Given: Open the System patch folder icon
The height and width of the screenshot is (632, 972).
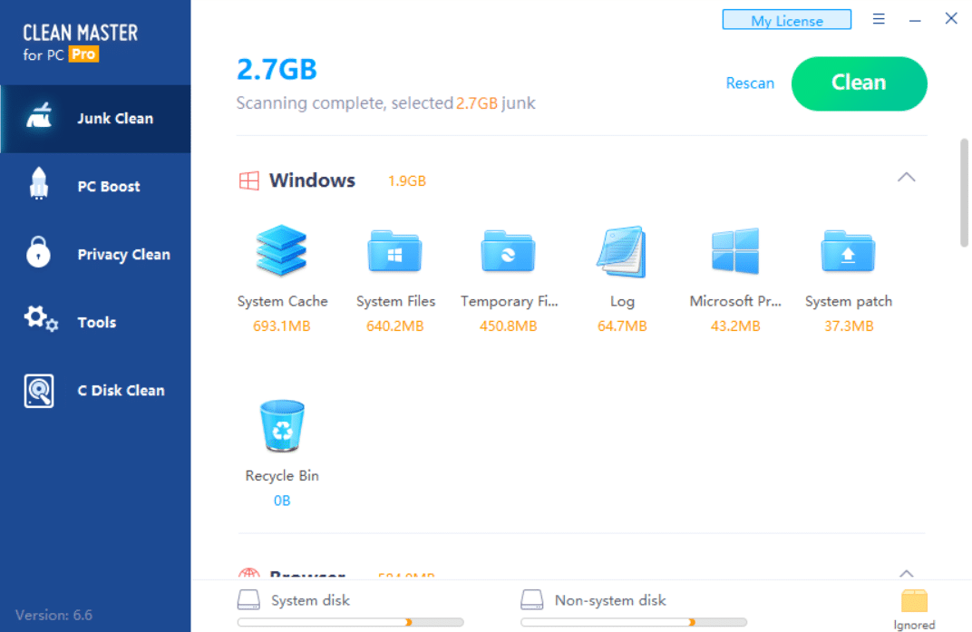Looking at the screenshot, I should (x=848, y=251).
